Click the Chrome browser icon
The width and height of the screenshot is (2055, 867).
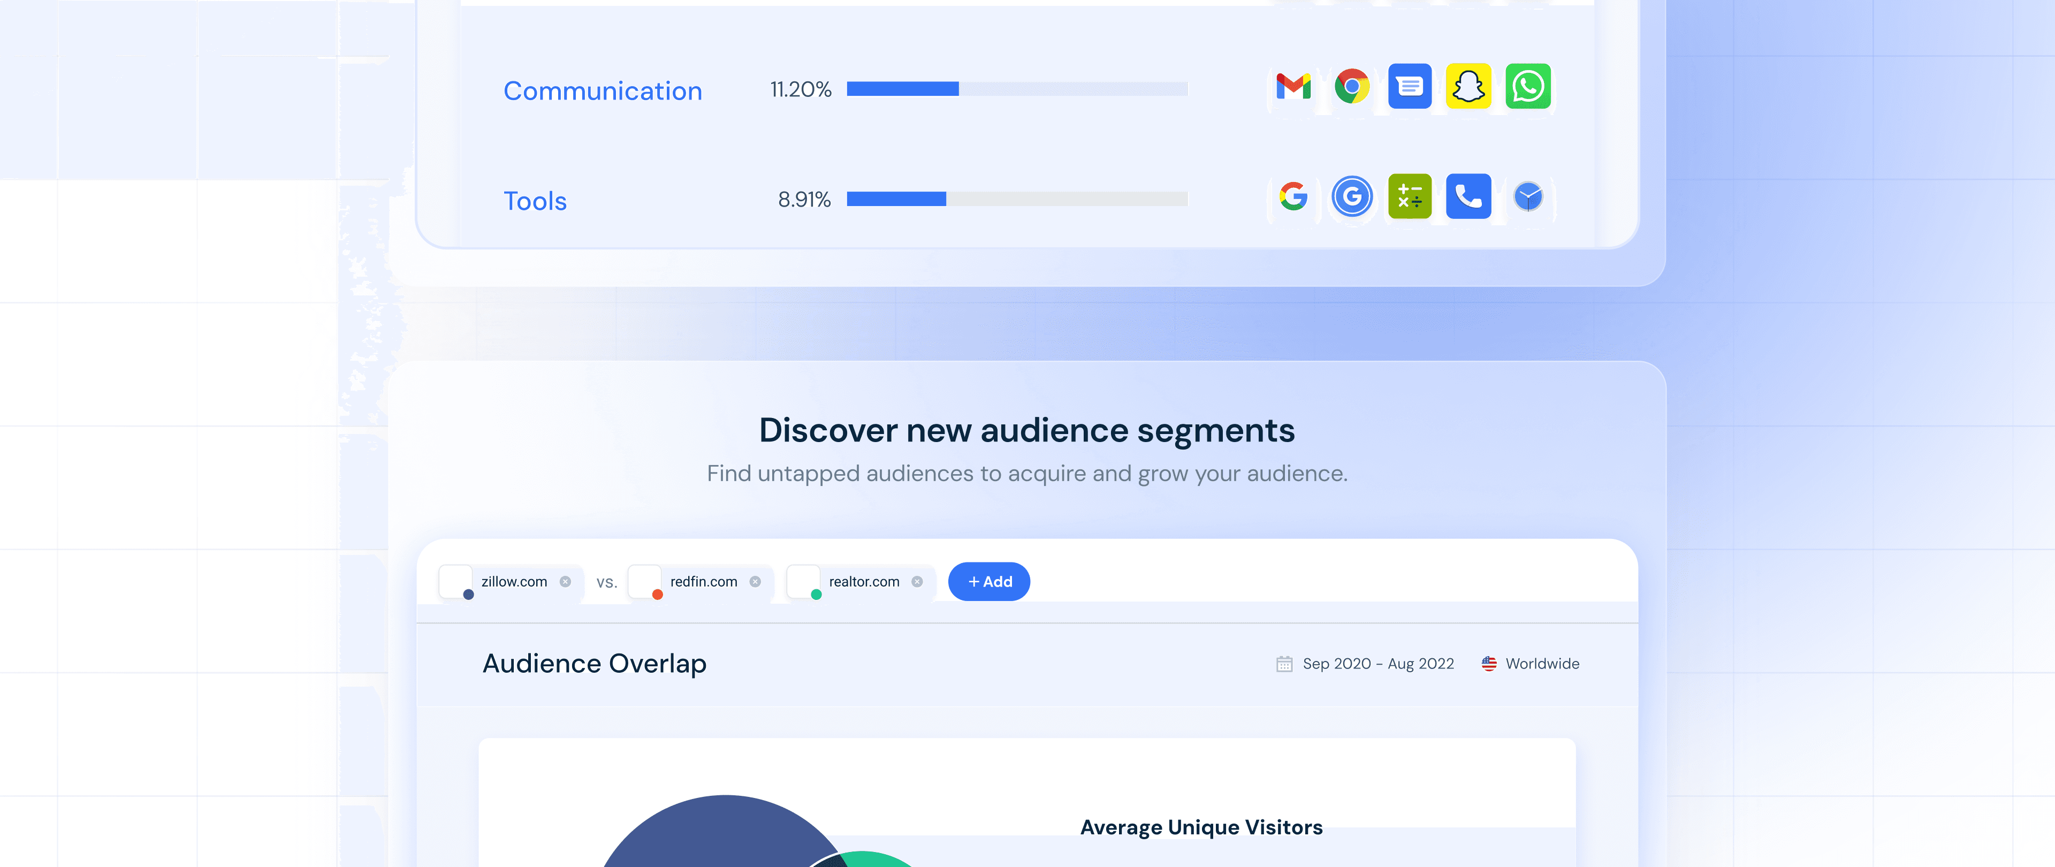pyautogui.click(x=1351, y=86)
